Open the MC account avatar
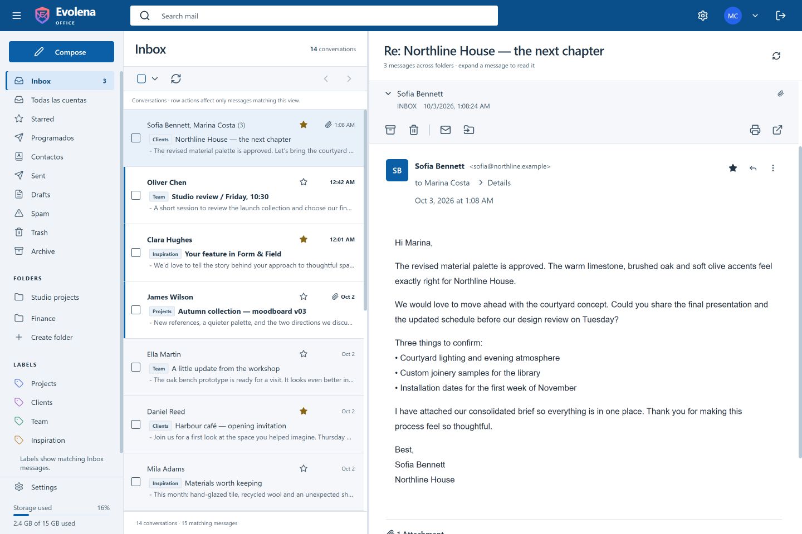The height and width of the screenshot is (534, 802). (733, 16)
